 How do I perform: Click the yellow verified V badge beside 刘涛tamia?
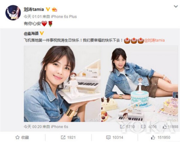point(48,9)
